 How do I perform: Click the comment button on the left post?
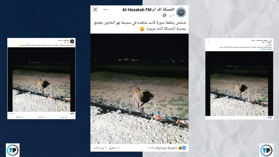tap(41, 117)
